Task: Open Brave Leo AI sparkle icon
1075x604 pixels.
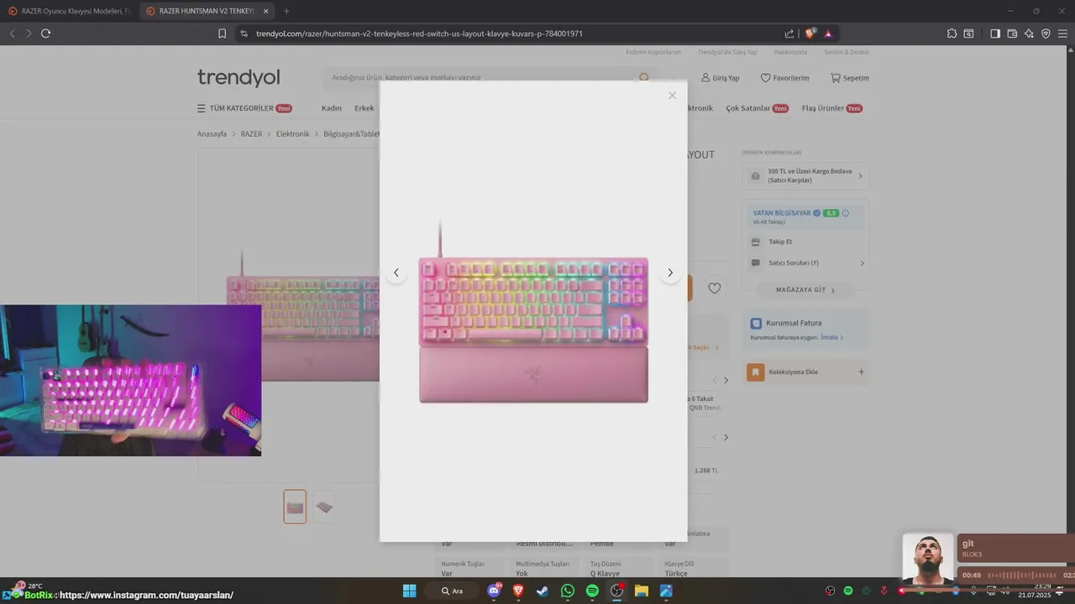Action: (x=1029, y=34)
